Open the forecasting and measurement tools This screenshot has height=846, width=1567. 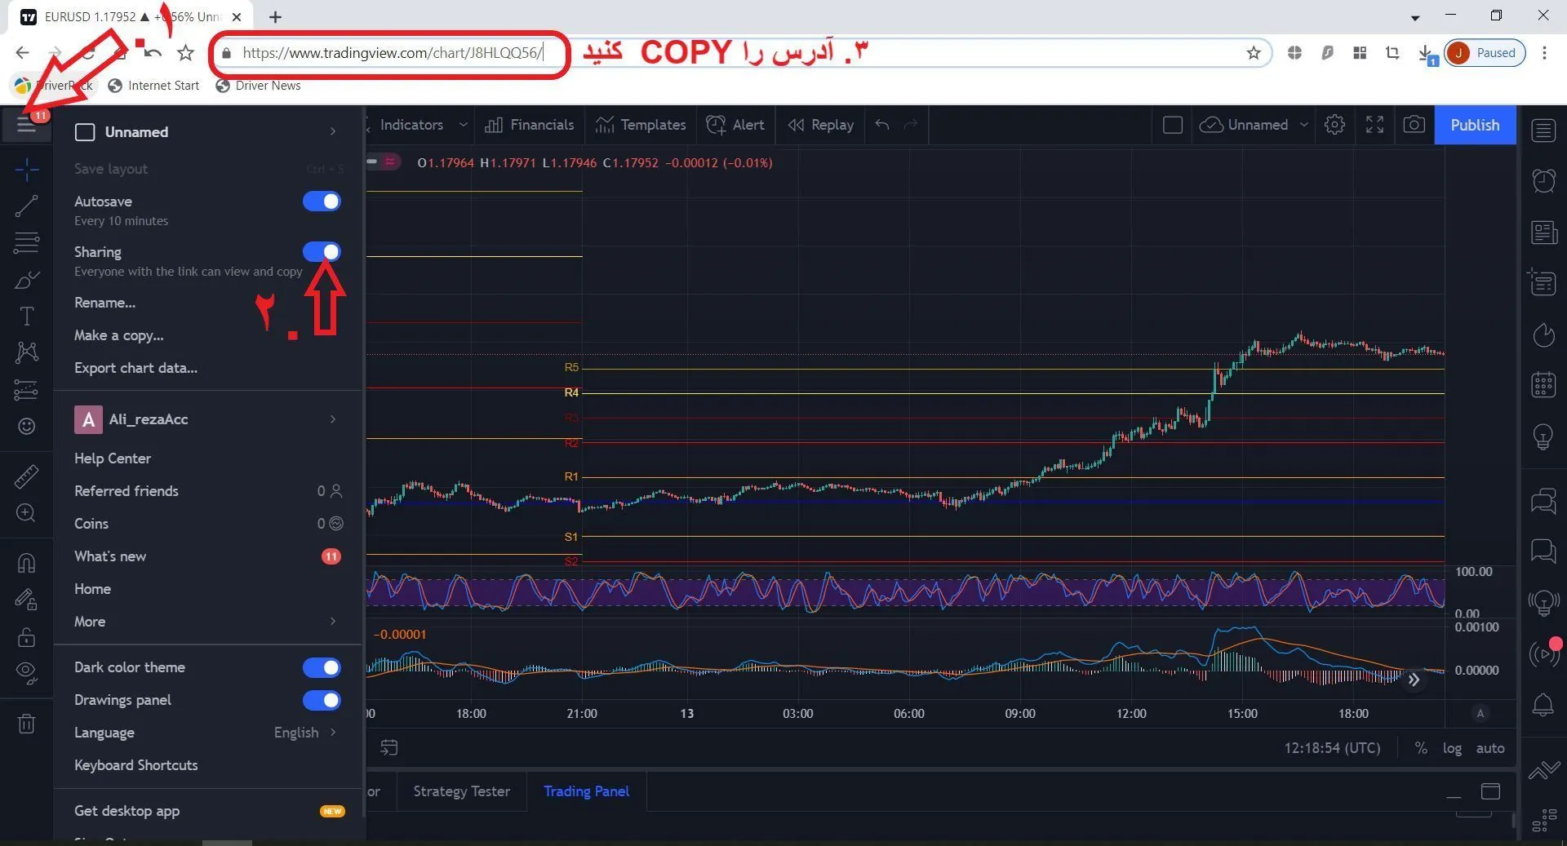click(26, 390)
